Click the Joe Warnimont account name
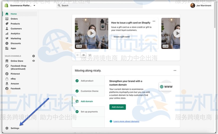Image resolution: width=218 pixels, height=134 pixels. point(204,6)
